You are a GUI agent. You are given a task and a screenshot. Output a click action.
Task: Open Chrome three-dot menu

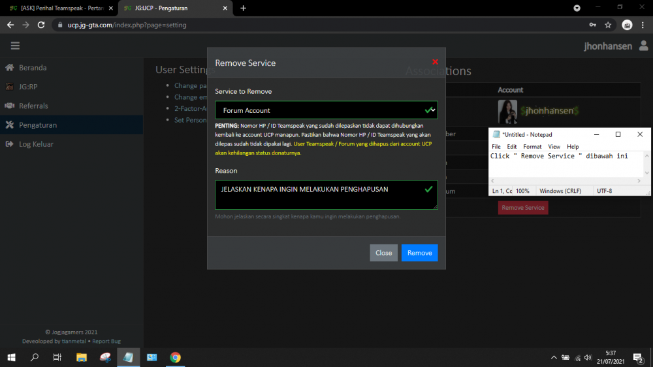(x=643, y=25)
